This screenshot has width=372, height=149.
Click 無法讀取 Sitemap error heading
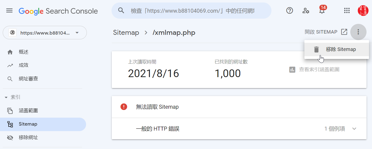pos(157,107)
